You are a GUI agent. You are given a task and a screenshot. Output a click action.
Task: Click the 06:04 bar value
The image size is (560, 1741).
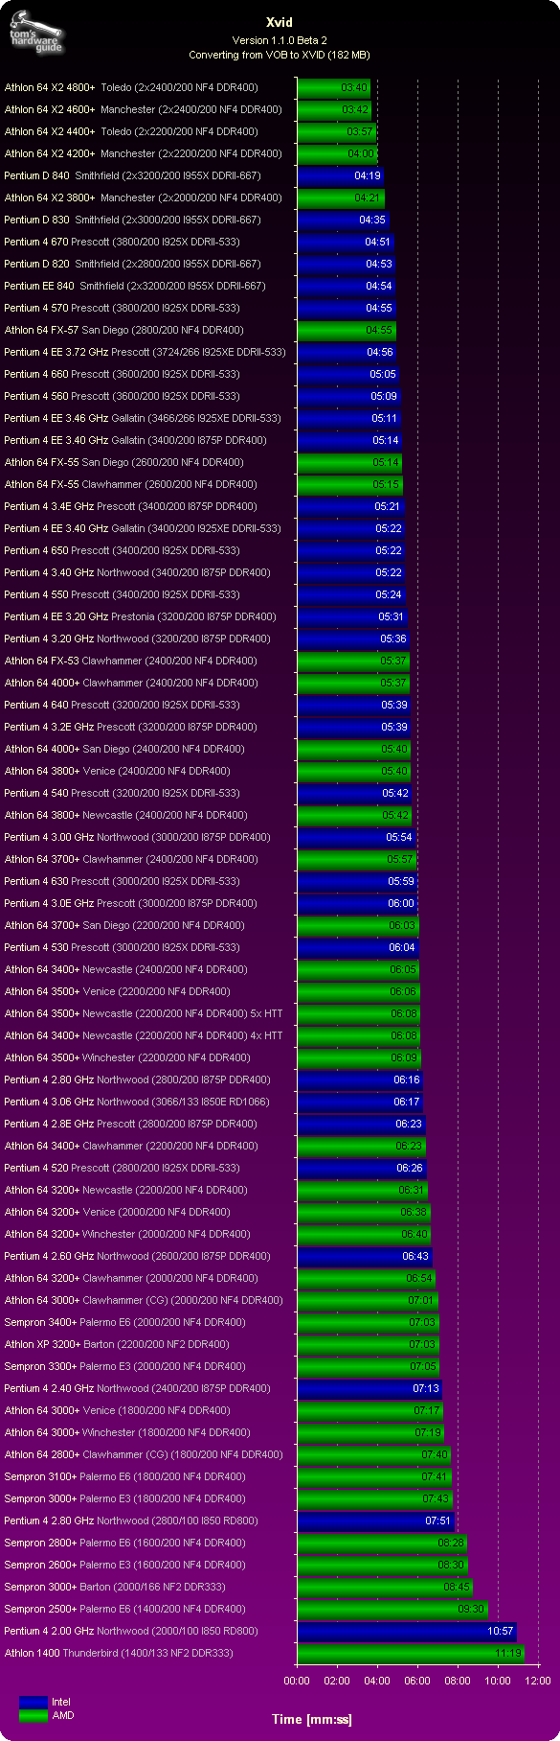tap(402, 947)
